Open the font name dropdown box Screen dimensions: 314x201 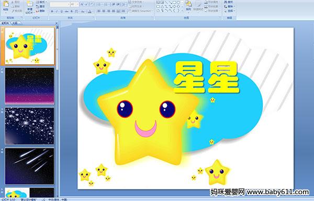click(x=60, y=4)
